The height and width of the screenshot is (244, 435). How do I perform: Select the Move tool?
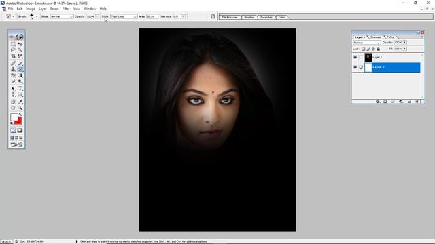(x=20, y=44)
